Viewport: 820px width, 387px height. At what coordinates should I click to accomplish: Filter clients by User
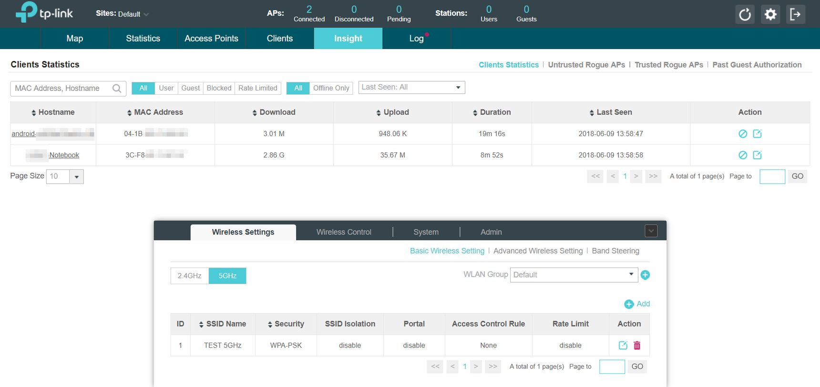[166, 88]
